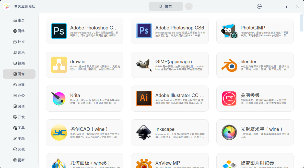Go to the 主页 home section
The width and height of the screenshot is (304, 168).
coord(19,20)
